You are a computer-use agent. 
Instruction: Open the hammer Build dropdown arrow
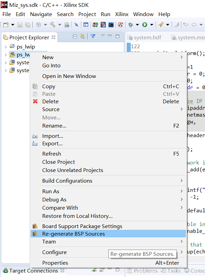60,25
